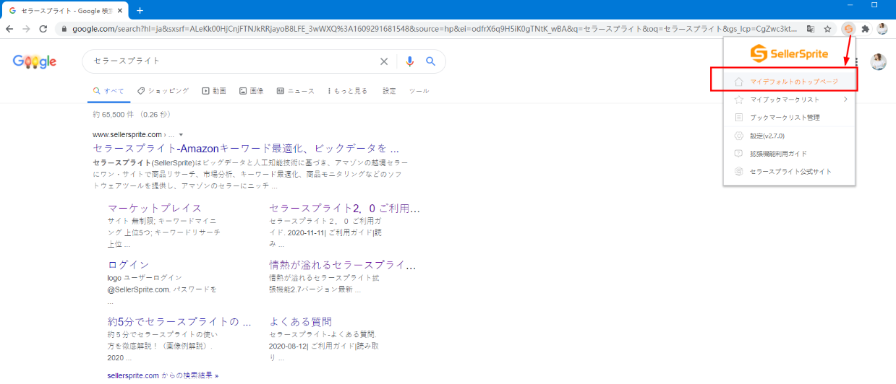Go back to previous page
The width and height of the screenshot is (896, 384).
[x=9, y=29]
